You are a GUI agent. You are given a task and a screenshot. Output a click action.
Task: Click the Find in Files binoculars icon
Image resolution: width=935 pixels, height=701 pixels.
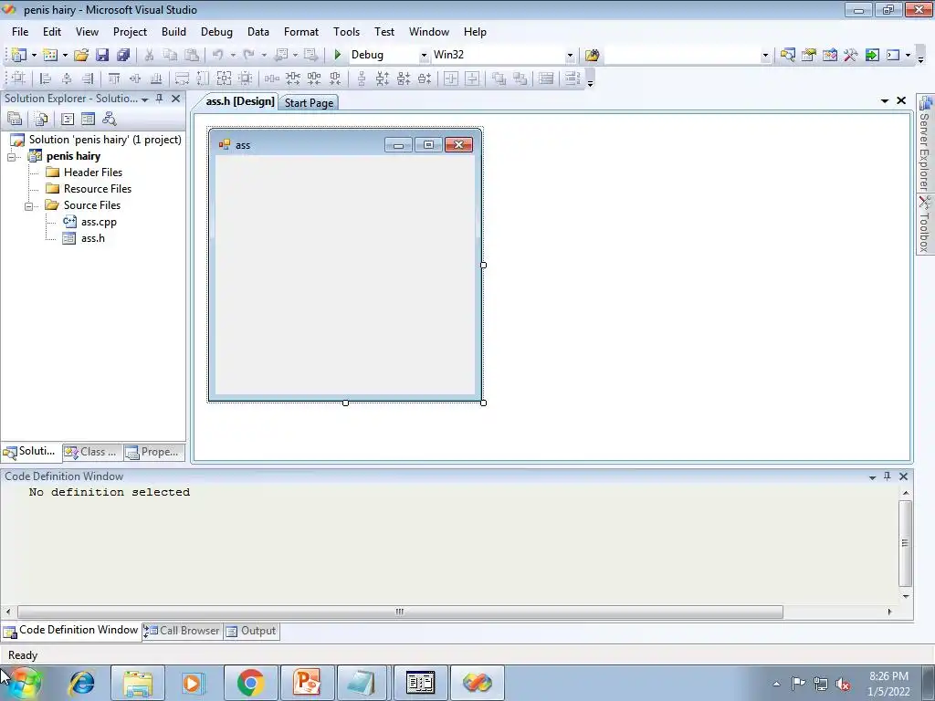[592, 55]
